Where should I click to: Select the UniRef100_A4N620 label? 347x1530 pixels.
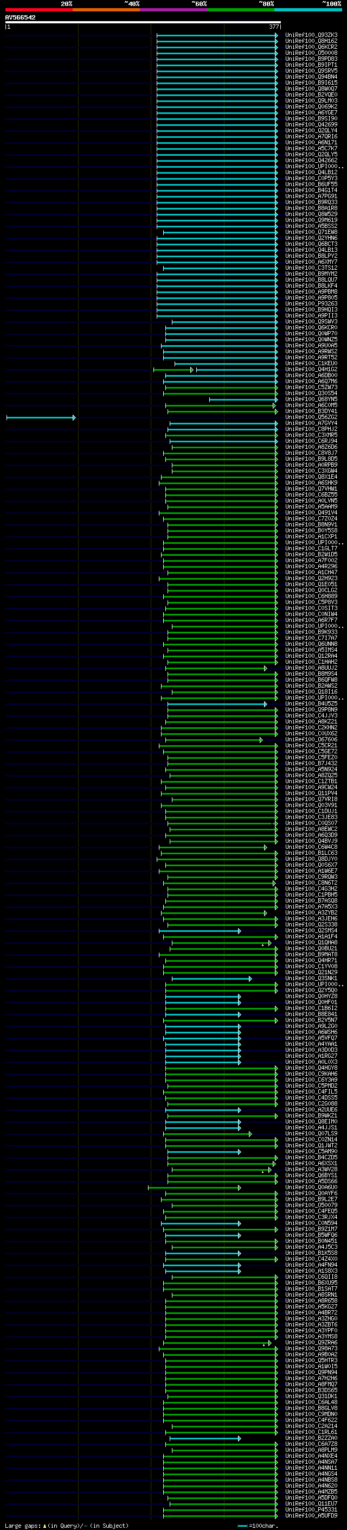[x=311, y=1485]
